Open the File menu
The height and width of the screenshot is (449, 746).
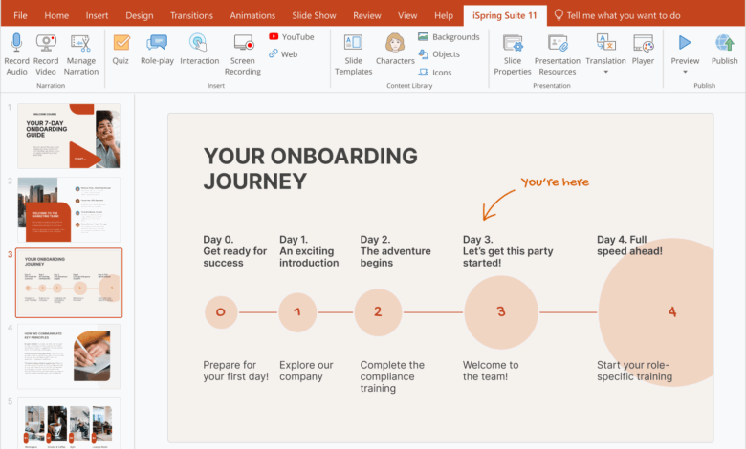[20, 15]
